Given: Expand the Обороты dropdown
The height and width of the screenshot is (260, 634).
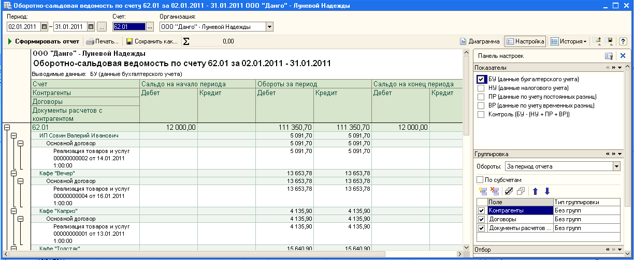Looking at the screenshot, I should tap(616, 166).
